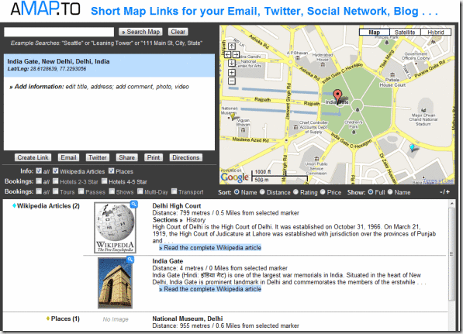
Task: Click the Directions button
Action: point(186,157)
